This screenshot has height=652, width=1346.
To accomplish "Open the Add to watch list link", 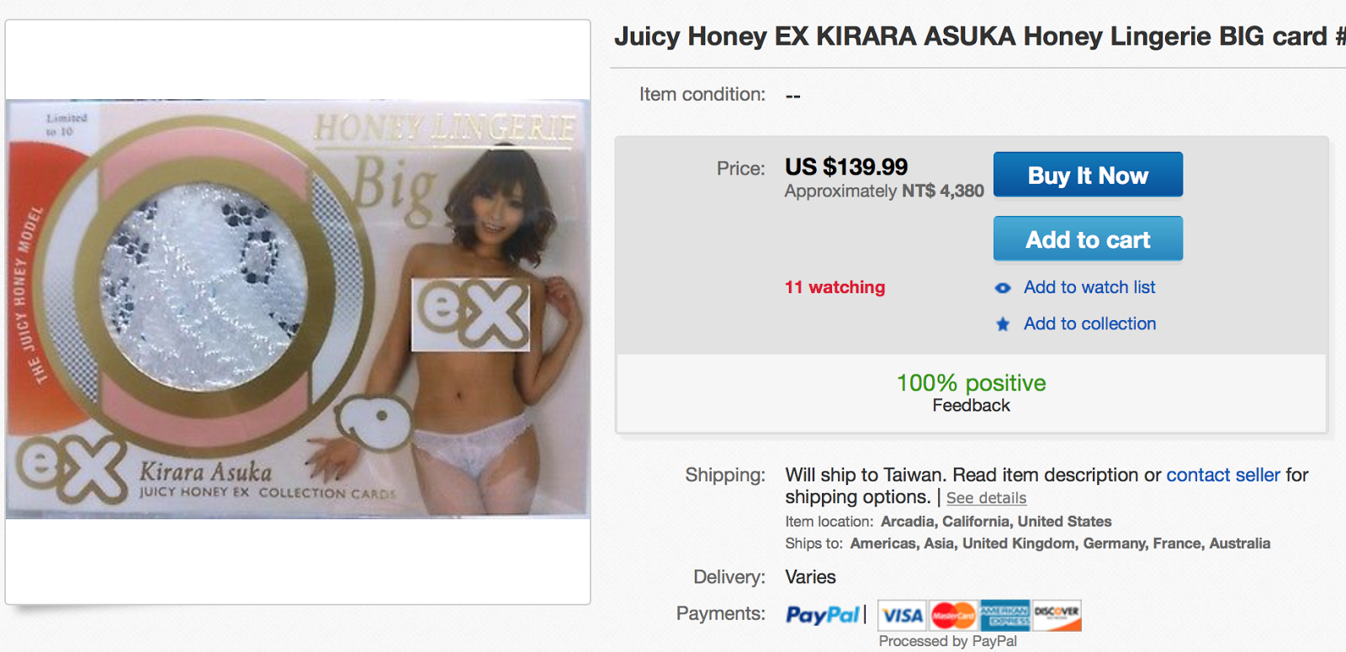I will (1089, 287).
